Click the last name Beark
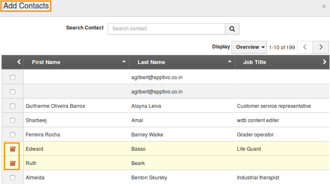The width and height of the screenshot is (330, 184). tap(138, 163)
